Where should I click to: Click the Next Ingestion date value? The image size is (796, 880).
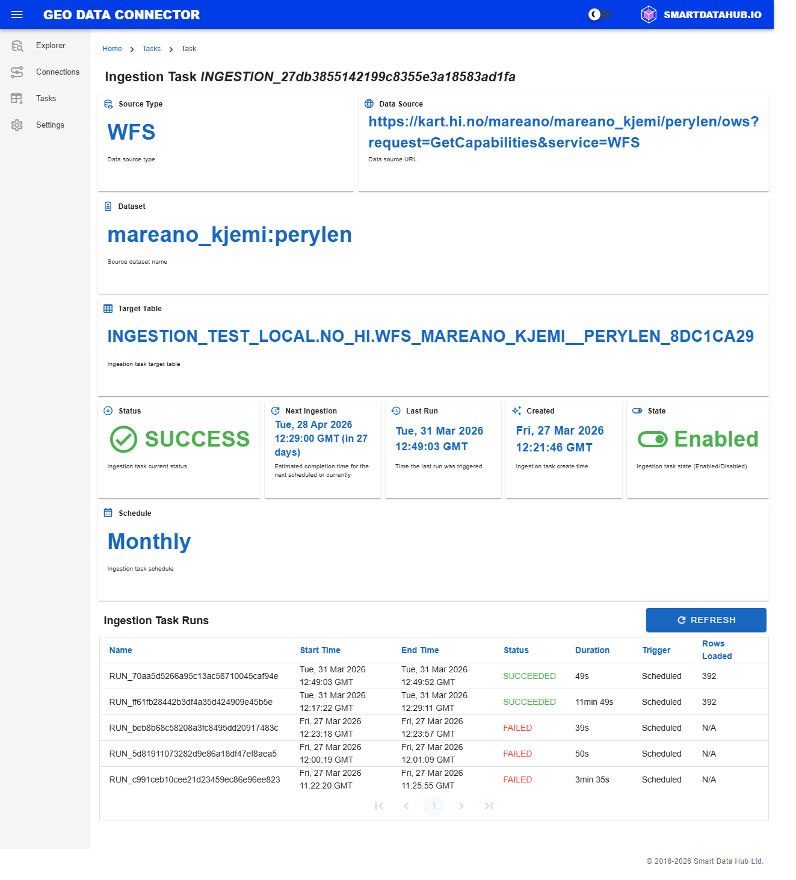321,438
